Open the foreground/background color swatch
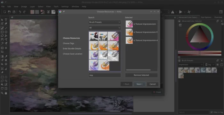 pyautogui.click(x=43, y=12)
